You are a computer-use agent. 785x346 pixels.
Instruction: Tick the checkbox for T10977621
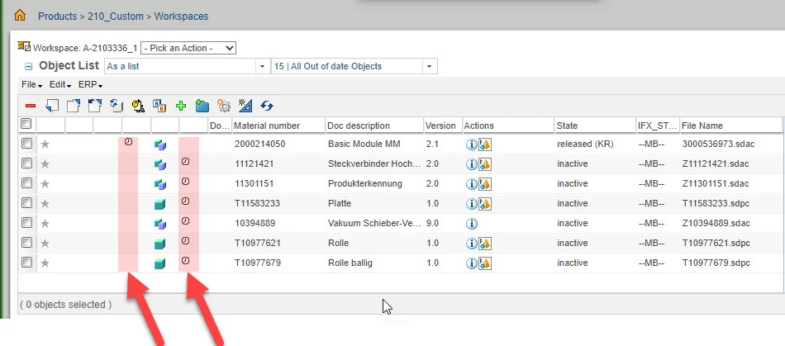pyautogui.click(x=26, y=243)
